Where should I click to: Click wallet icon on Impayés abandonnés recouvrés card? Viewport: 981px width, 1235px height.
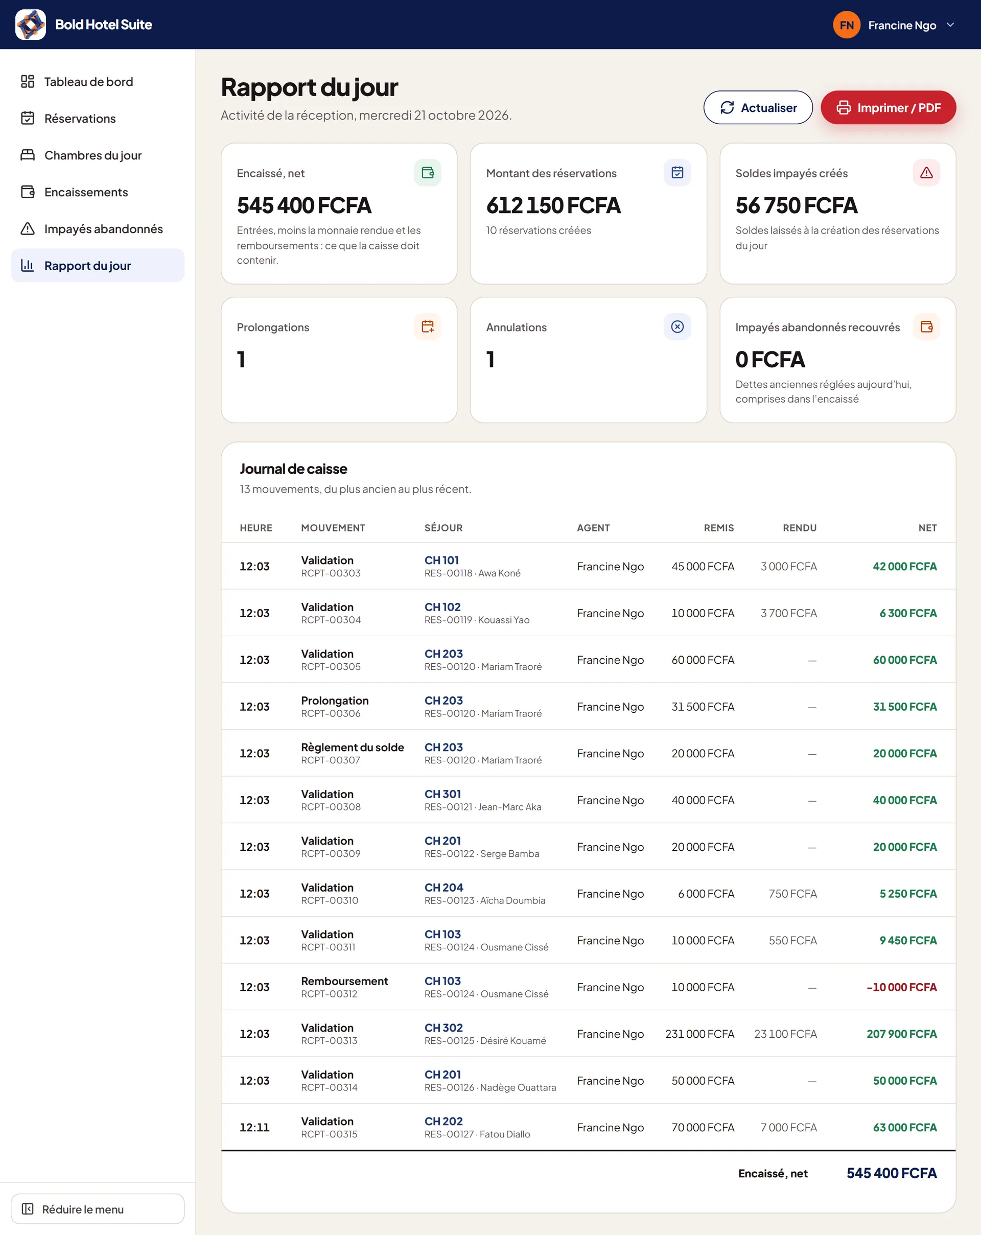coord(926,327)
